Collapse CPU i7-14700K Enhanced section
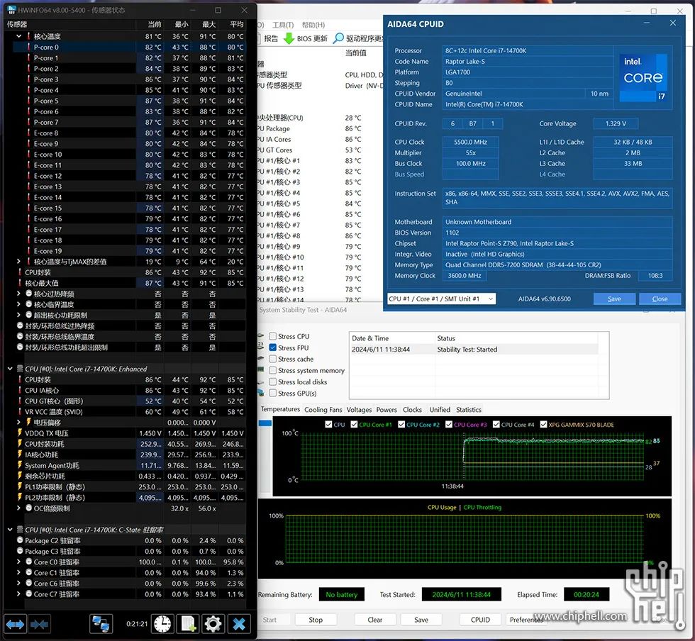 (x=10, y=369)
